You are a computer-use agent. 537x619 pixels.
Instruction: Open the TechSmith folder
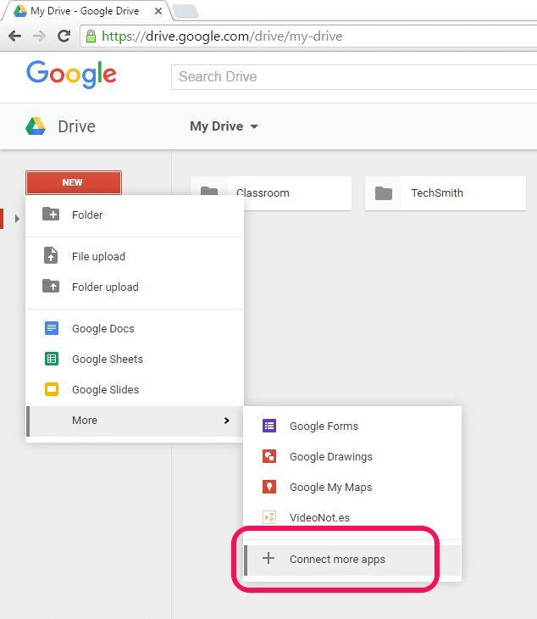(x=446, y=193)
